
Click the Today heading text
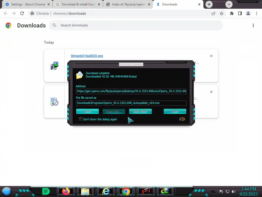49,42
